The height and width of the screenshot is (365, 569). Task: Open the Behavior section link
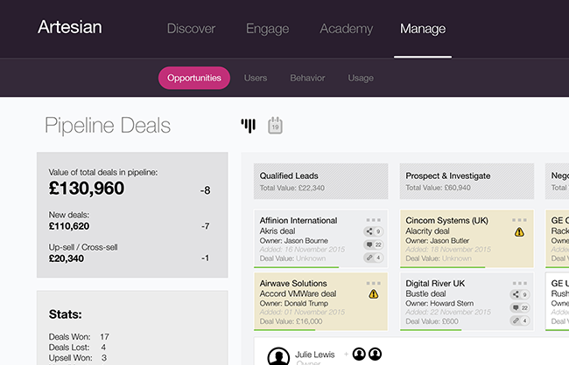click(307, 78)
